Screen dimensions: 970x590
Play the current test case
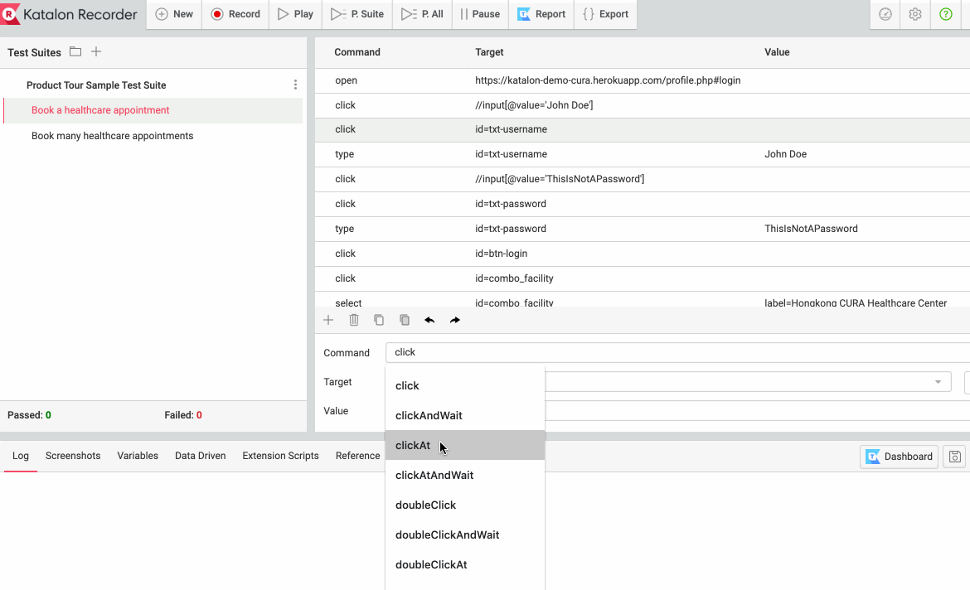click(296, 13)
